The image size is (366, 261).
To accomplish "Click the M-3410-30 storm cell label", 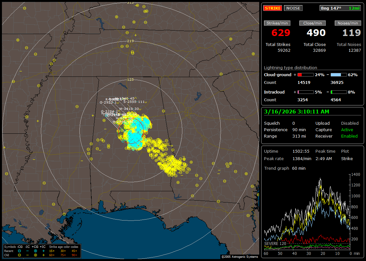I will [129, 109].
